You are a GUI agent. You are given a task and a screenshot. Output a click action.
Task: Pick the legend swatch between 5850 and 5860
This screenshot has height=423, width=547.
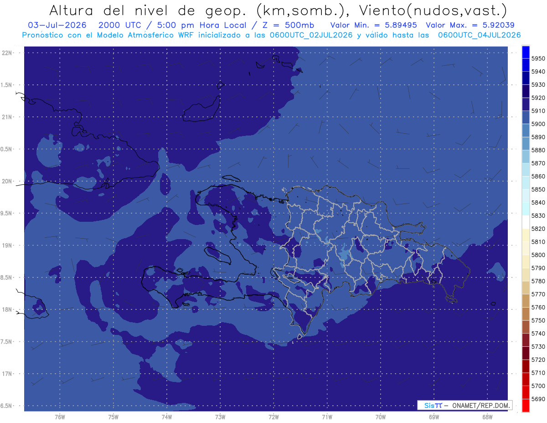tap(526, 183)
